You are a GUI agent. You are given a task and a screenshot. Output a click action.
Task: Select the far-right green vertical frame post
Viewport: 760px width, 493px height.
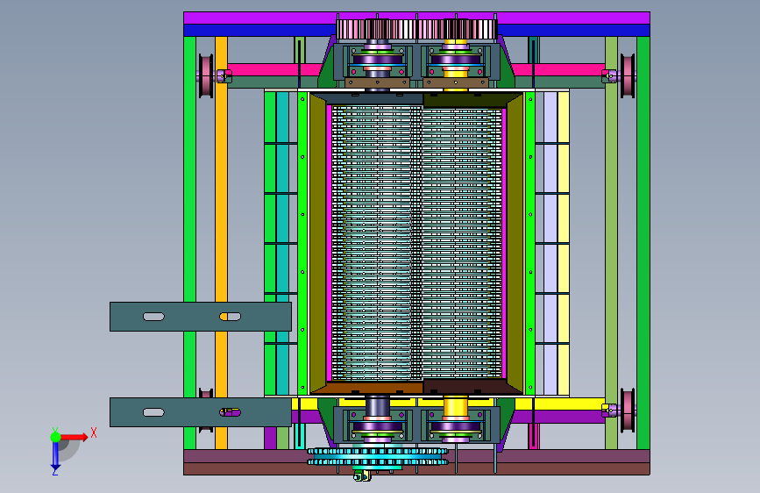coord(643,243)
